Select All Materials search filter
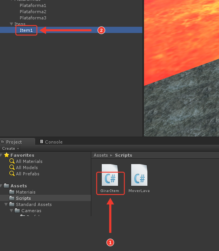This screenshot has width=219, height=251. click(29, 161)
